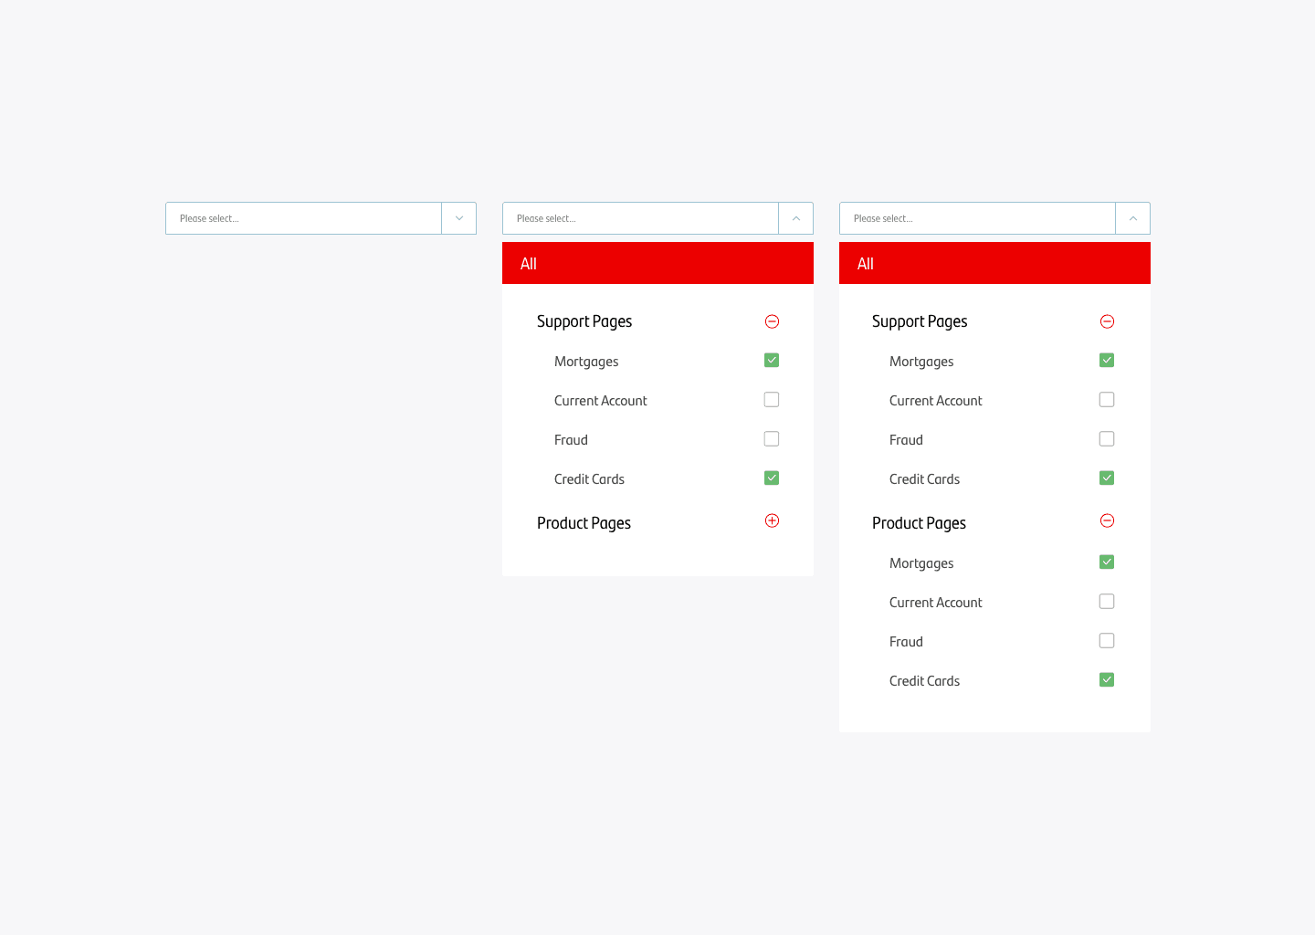The height and width of the screenshot is (935, 1315).
Task: Click 'Mortgages' label under right Support Pages
Action: pyautogui.click(x=921, y=362)
